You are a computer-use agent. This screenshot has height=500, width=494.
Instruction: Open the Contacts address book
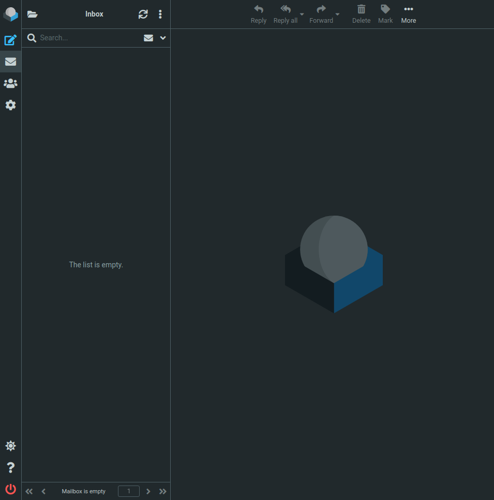[x=10, y=83]
